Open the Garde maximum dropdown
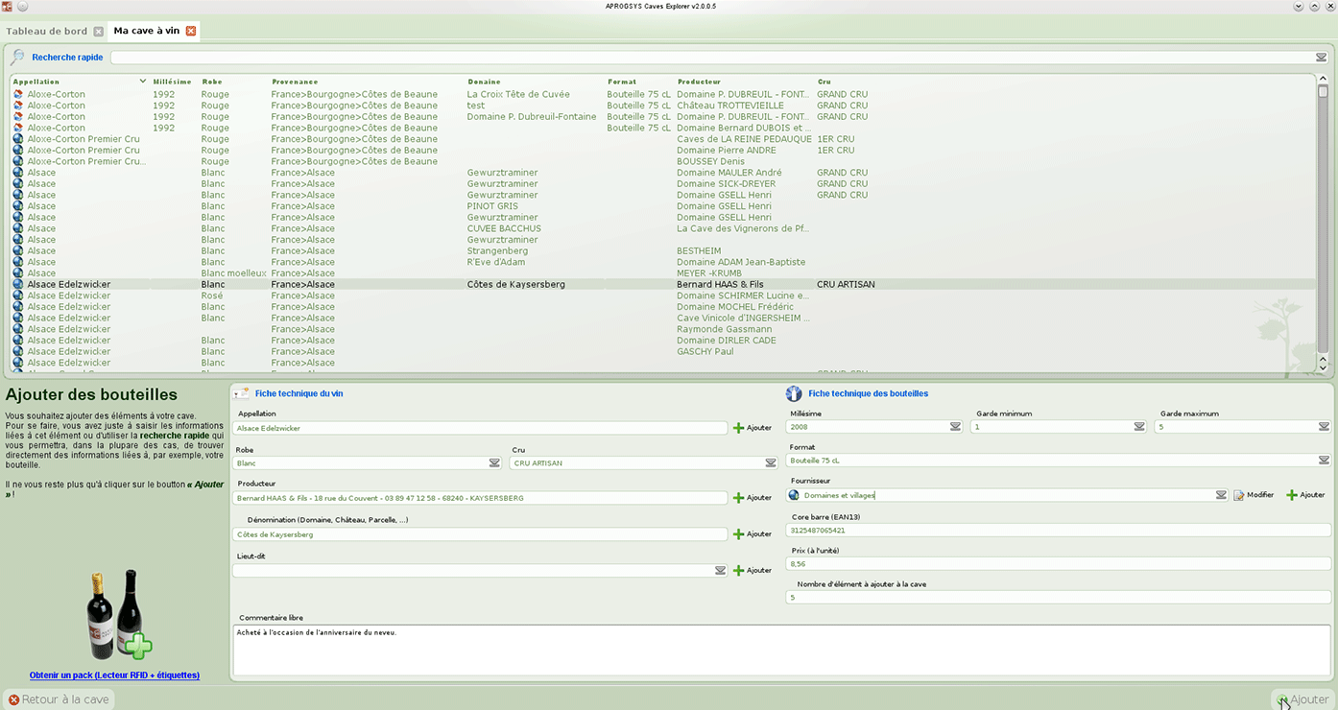The image size is (1338, 710). [1324, 427]
